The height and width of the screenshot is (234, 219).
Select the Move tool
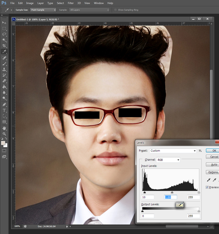(4, 23)
